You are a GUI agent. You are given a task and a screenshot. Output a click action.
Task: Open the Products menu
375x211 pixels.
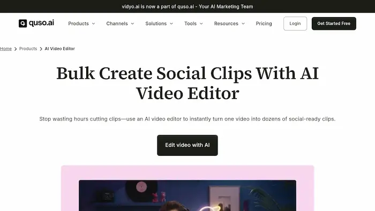[78, 24]
